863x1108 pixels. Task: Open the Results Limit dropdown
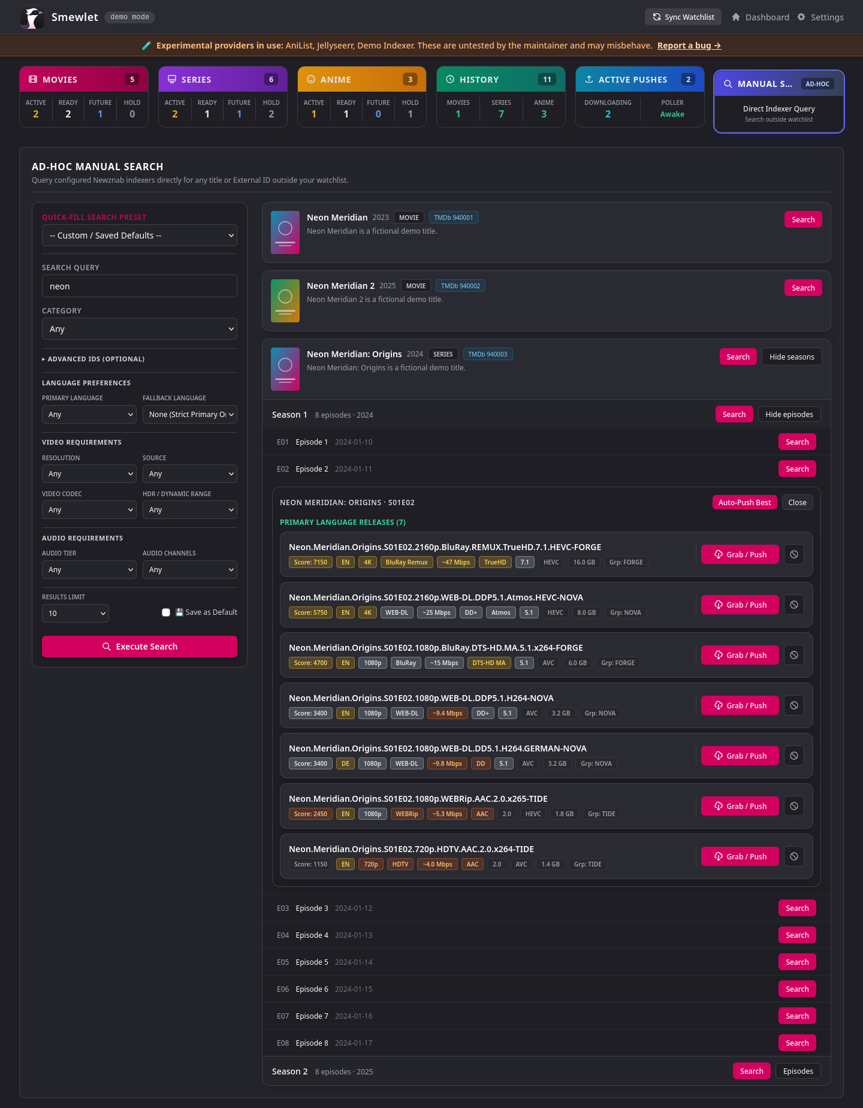tap(76, 613)
